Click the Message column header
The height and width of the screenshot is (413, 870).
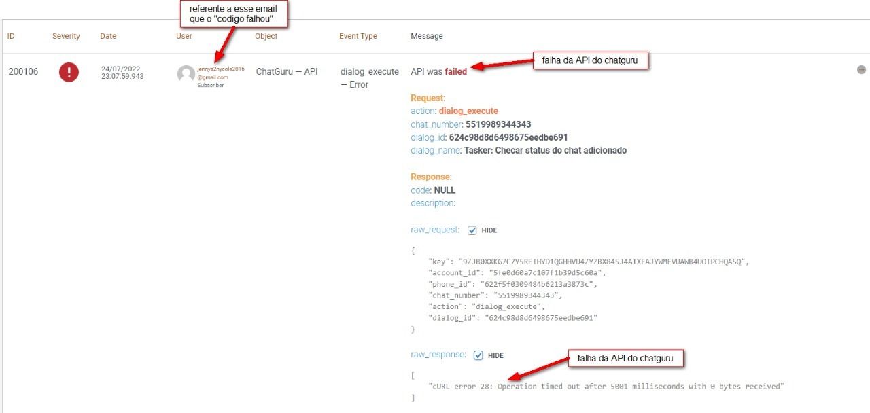[x=426, y=36]
